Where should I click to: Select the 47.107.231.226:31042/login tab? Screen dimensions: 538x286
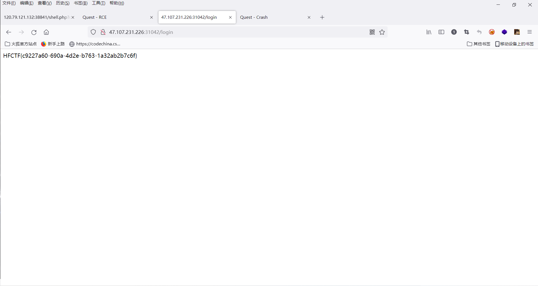tap(197, 17)
